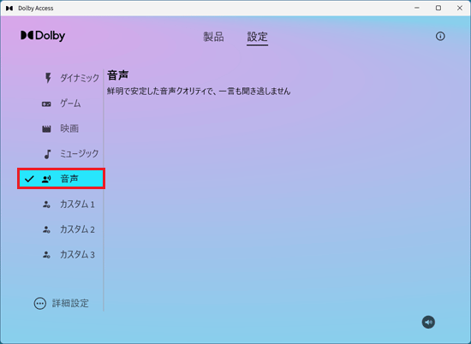Screen dimensions: 471x344
Task: Select the カスタム 1 profile
Action: coord(77,205)
